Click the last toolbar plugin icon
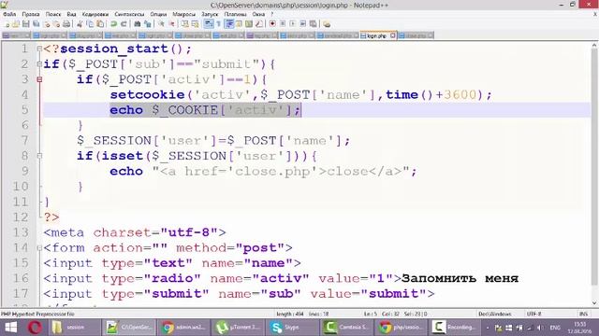The height and width of the screenshot is (336, 599). (x=327, y=24)
